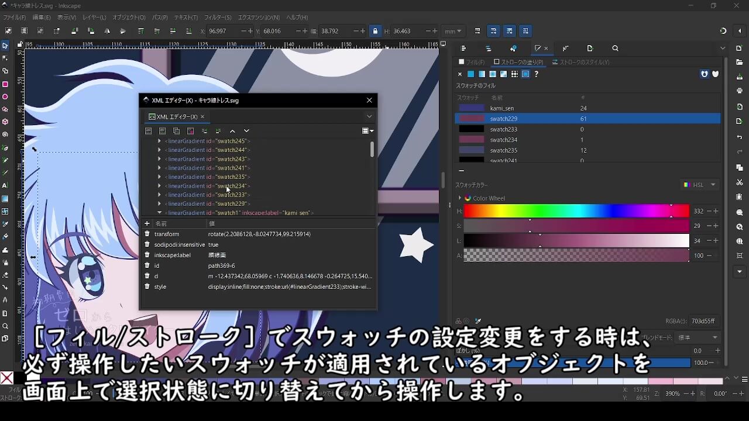Select the Selector arrow tool

coord(5,46)
